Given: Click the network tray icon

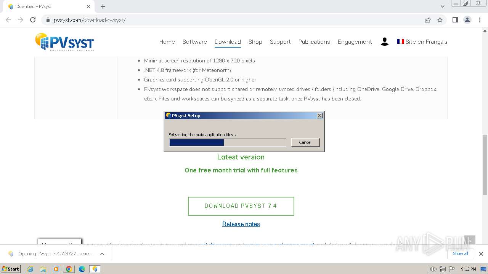Looking at the screenshot, I should click(443, 269).
